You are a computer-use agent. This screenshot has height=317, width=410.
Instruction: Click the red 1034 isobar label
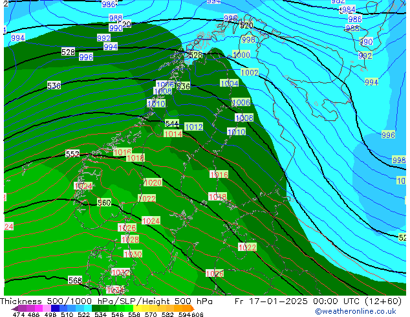click(x=115, y=290)
